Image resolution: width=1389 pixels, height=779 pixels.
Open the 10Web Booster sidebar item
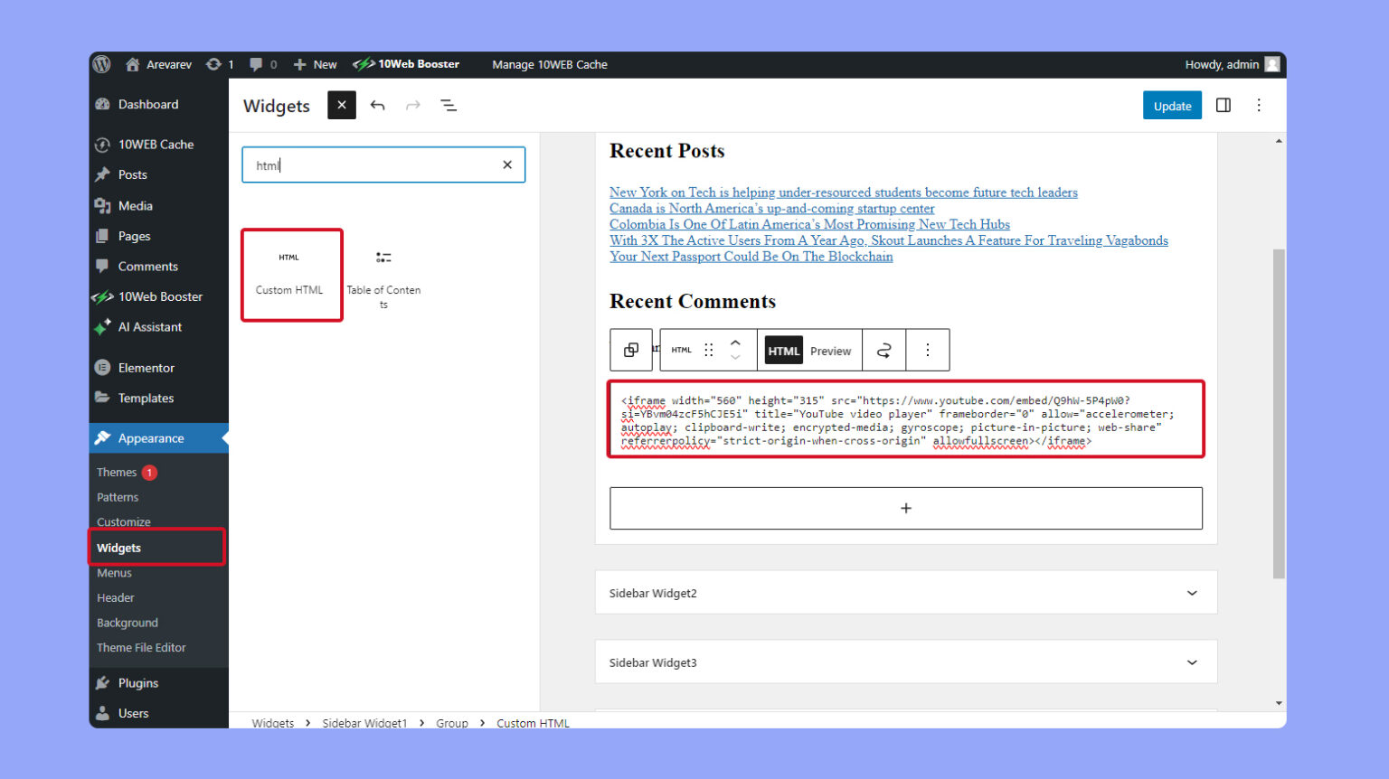163,296
